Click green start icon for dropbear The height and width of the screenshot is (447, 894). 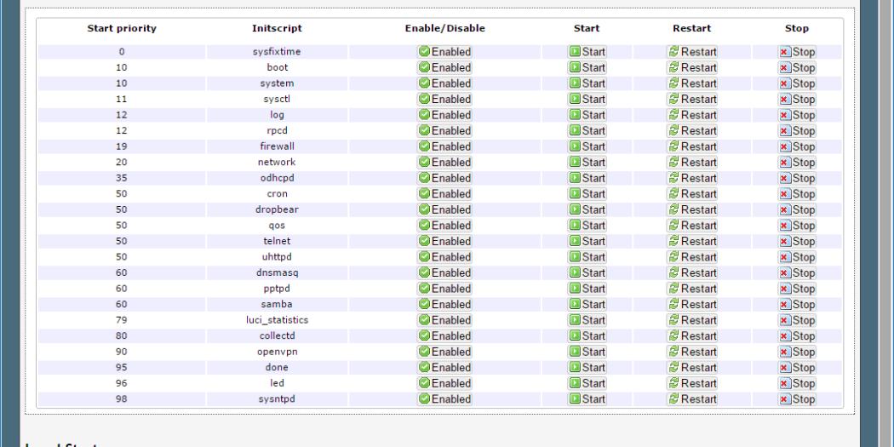pos(576,209)
